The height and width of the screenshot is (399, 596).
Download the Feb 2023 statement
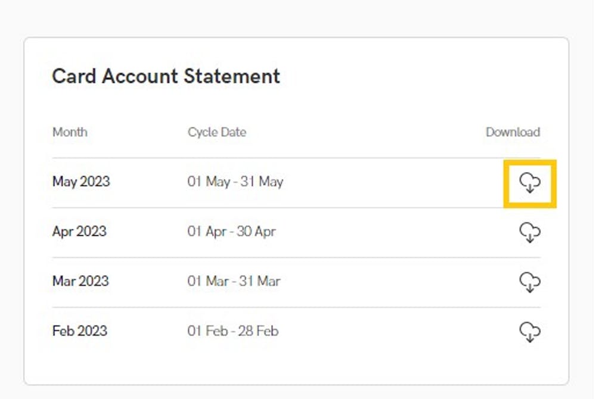tap(530, 332)
